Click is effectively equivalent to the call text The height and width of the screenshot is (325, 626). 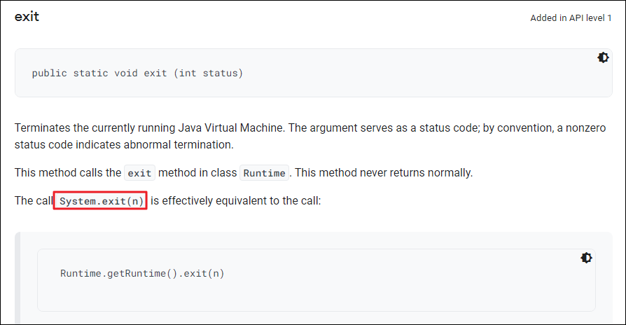(x=235, y=200)
